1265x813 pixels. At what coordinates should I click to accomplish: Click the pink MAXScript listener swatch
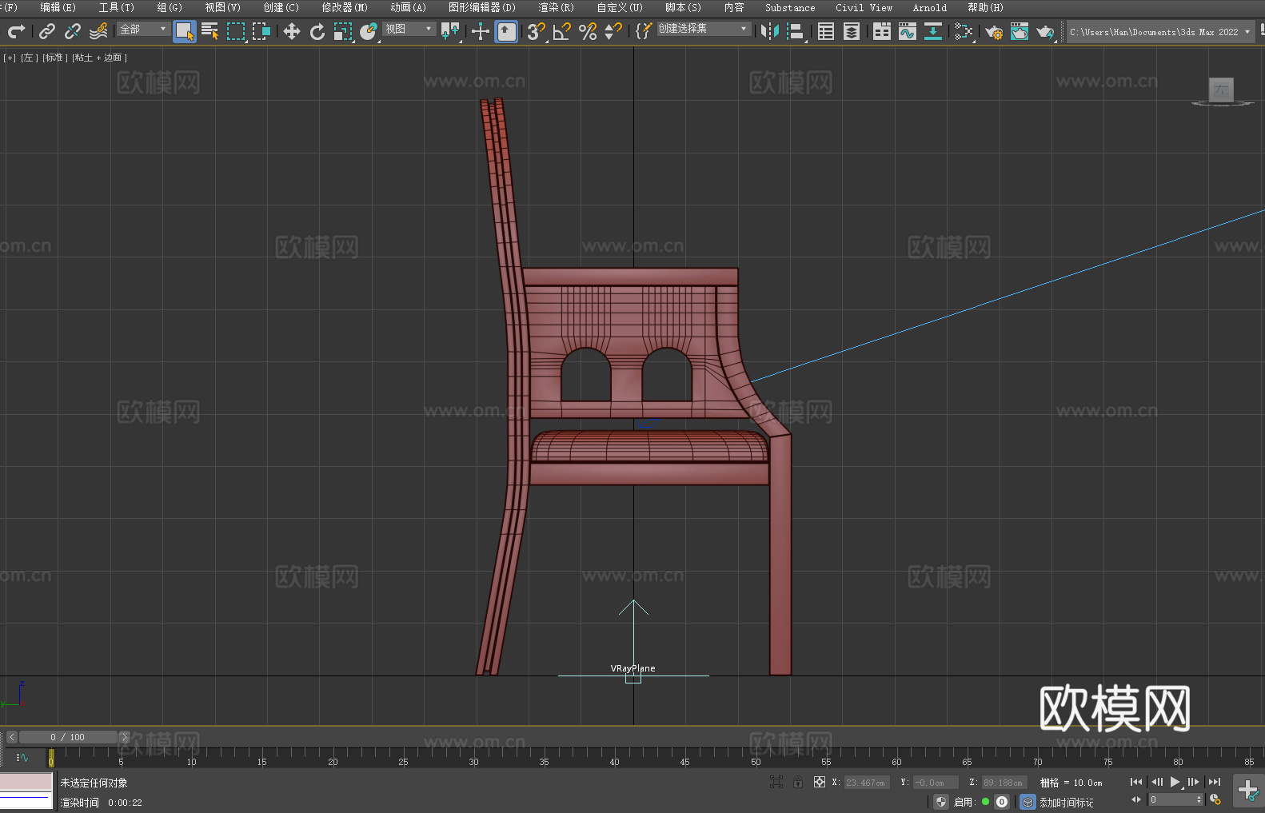click(26, 782)
